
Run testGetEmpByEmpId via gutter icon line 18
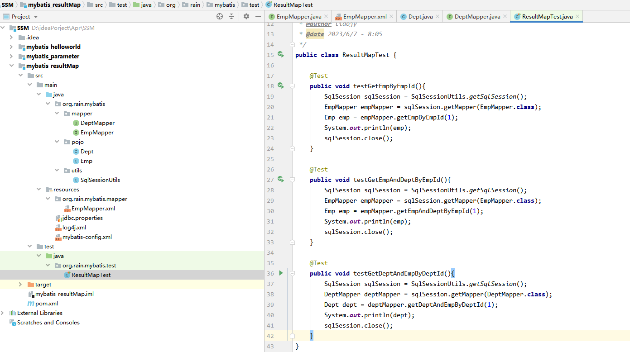[x=281, y=86]
